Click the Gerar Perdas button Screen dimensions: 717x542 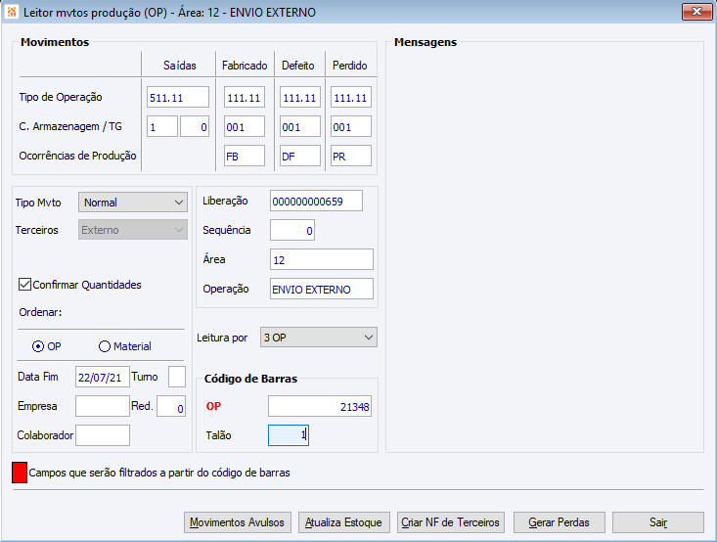point(560,522)
